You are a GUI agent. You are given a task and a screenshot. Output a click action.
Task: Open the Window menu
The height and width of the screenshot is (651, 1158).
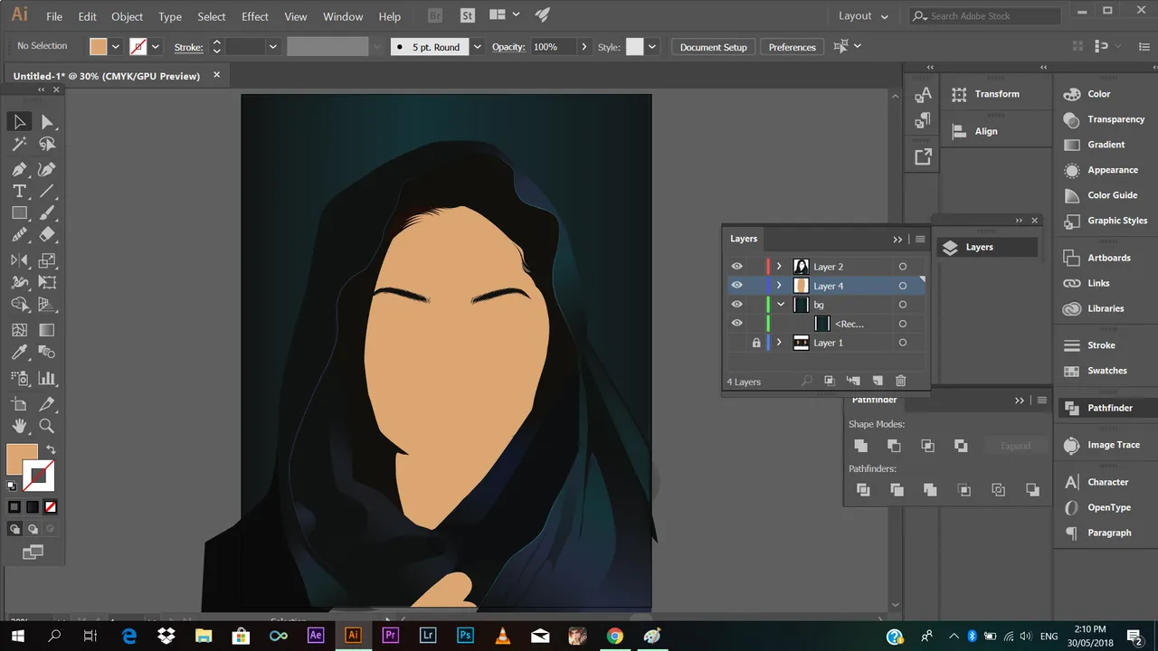tap(343, 16)
